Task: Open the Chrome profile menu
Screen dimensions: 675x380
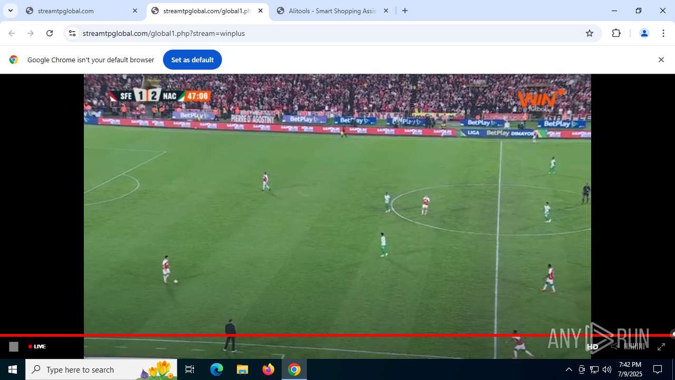Action: 644,33
